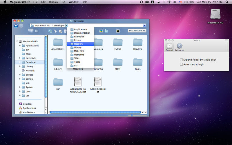Open windknown home folder in sidebar
The width and height of the screenshot is (232, 145).
pyautogui.click(x=29, y=112)
